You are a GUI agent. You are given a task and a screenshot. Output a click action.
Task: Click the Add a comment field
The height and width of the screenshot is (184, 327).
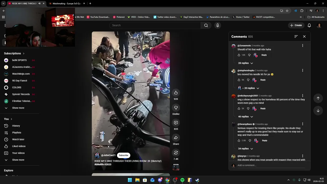271,165
